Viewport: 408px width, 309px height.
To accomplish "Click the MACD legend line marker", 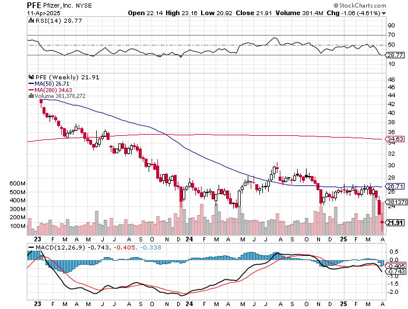I will [30, 248].
